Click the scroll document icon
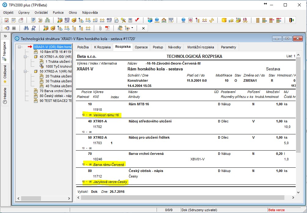Image resolution: width=307 pixels, height=213 pixels. [x=40, y=20]
